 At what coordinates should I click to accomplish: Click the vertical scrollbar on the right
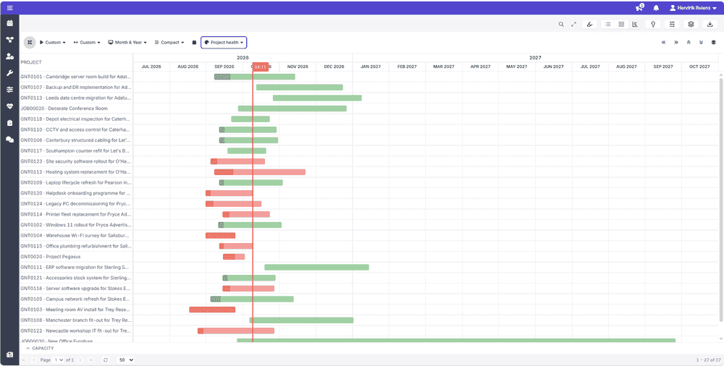[x=721, y=198]
